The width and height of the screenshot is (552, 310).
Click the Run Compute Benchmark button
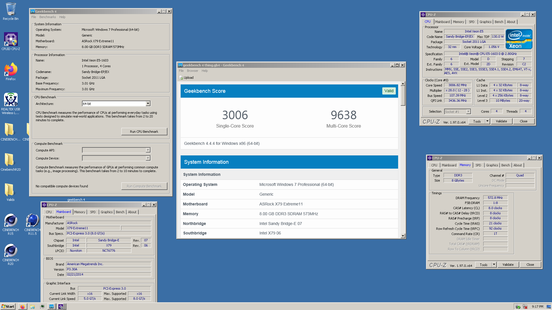tap(144, 186)
